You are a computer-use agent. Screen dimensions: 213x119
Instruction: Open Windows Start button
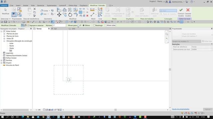[2, 117]
